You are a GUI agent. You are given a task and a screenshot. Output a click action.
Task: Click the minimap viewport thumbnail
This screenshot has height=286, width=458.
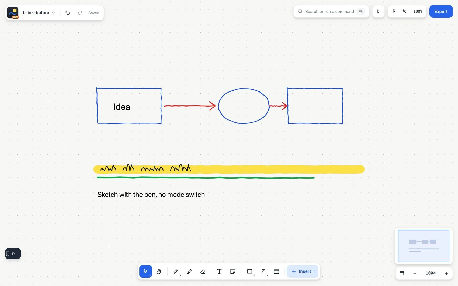point(424,246)
